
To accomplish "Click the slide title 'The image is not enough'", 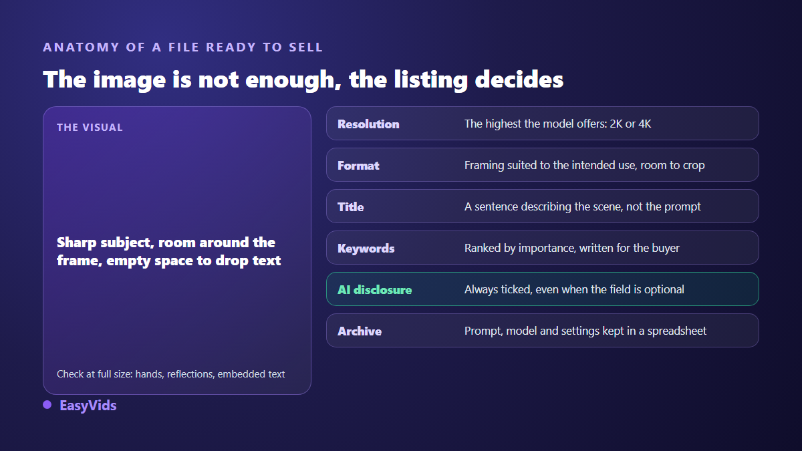I will tap(303, 80).
